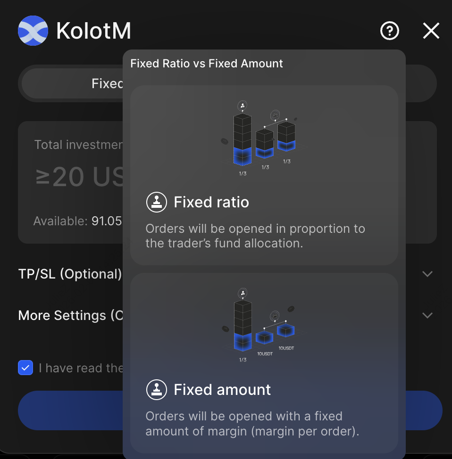Select the Fixed ratio heading
This screenshot has width=452, height=459.
[211, 202]
